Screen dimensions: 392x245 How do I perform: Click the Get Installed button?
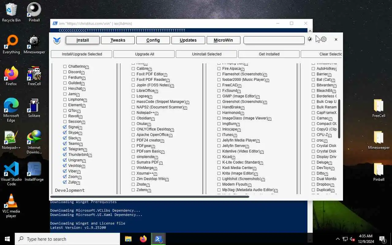click(269, 54)
